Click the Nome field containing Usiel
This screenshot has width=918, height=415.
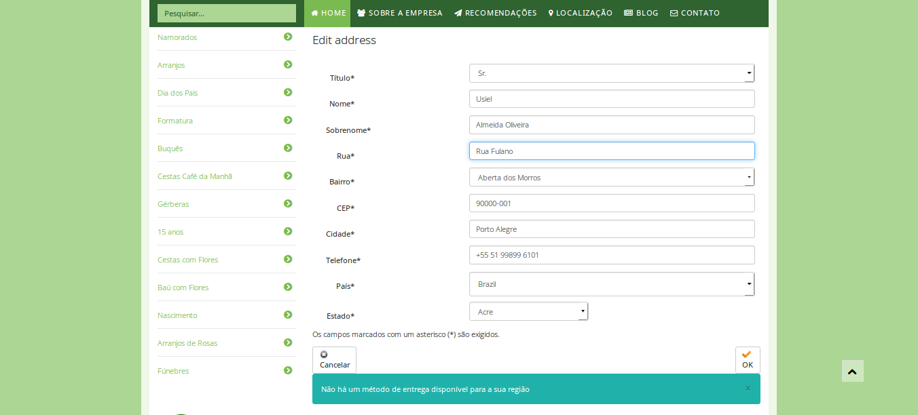click(612, 98)
